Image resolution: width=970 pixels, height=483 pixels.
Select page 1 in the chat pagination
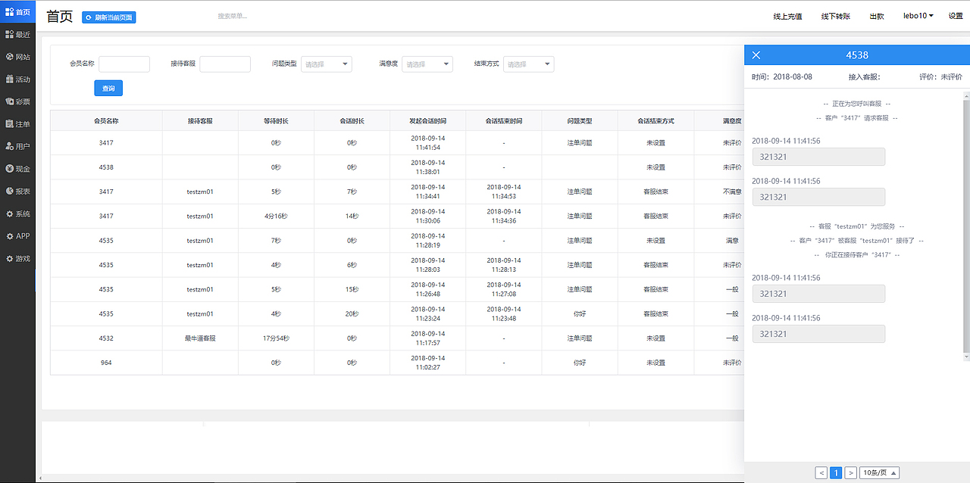(836, 473)
